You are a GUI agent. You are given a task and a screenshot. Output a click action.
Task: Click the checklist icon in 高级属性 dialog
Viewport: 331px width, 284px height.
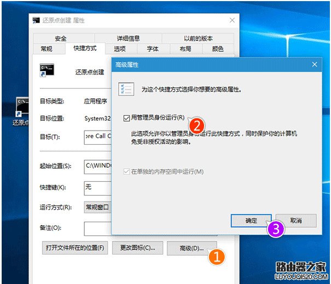[x=126, y=90]
